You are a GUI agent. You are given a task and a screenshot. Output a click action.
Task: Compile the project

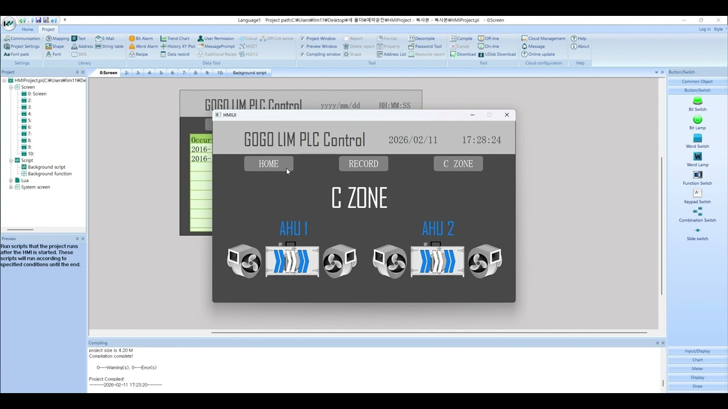pos(461,39)
